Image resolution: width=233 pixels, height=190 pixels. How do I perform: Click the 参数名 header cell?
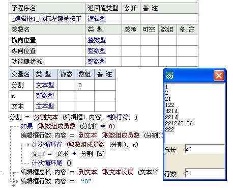click(47, 30)
